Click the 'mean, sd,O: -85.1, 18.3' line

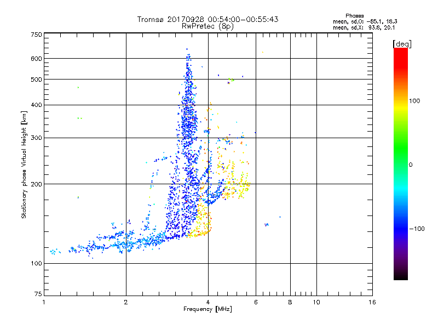click(365, 21)
